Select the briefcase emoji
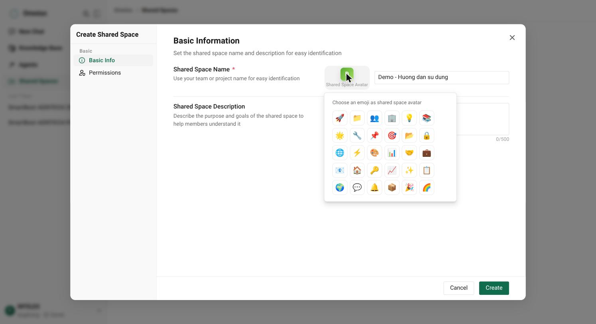Screen dimensions: 596x324 point(426,153)
